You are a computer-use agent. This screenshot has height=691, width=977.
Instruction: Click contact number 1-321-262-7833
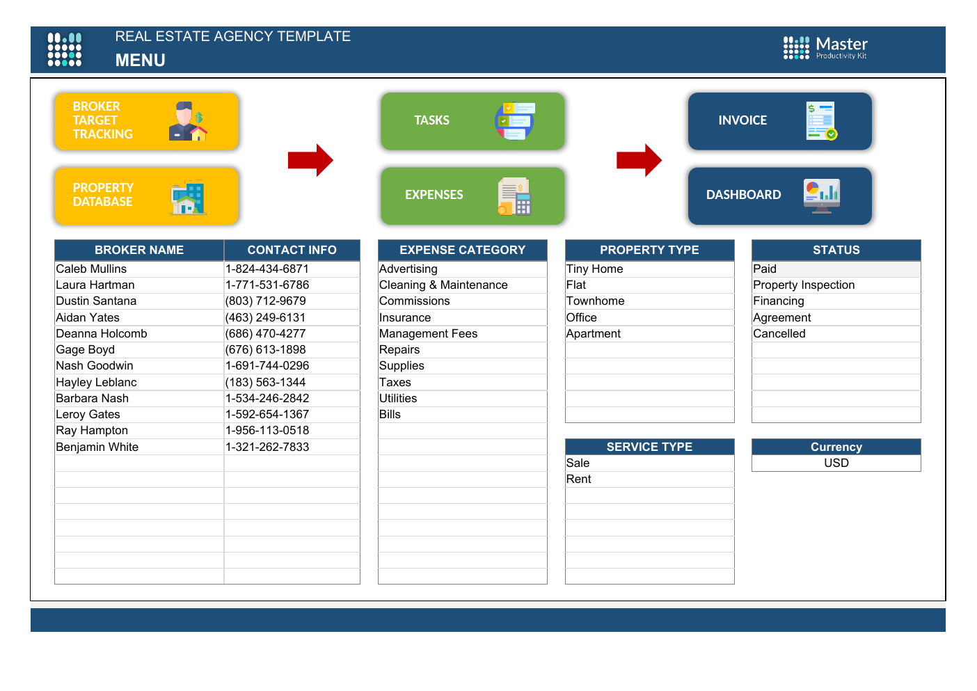coord(292,447)
